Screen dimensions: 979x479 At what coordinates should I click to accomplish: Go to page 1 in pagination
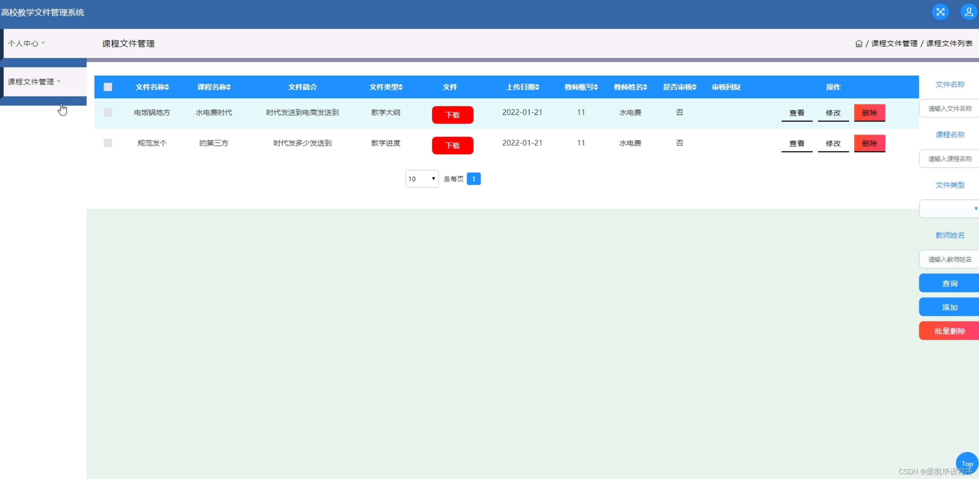point(473,179)
